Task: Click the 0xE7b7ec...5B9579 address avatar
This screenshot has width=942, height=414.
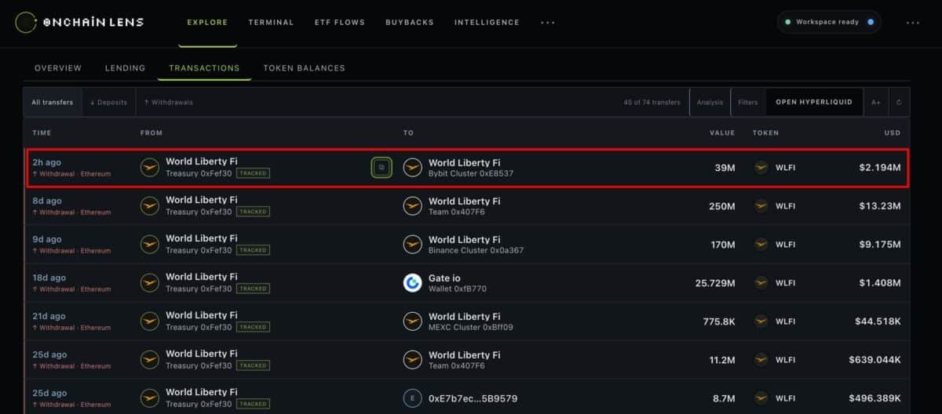Action: [412, 398]
